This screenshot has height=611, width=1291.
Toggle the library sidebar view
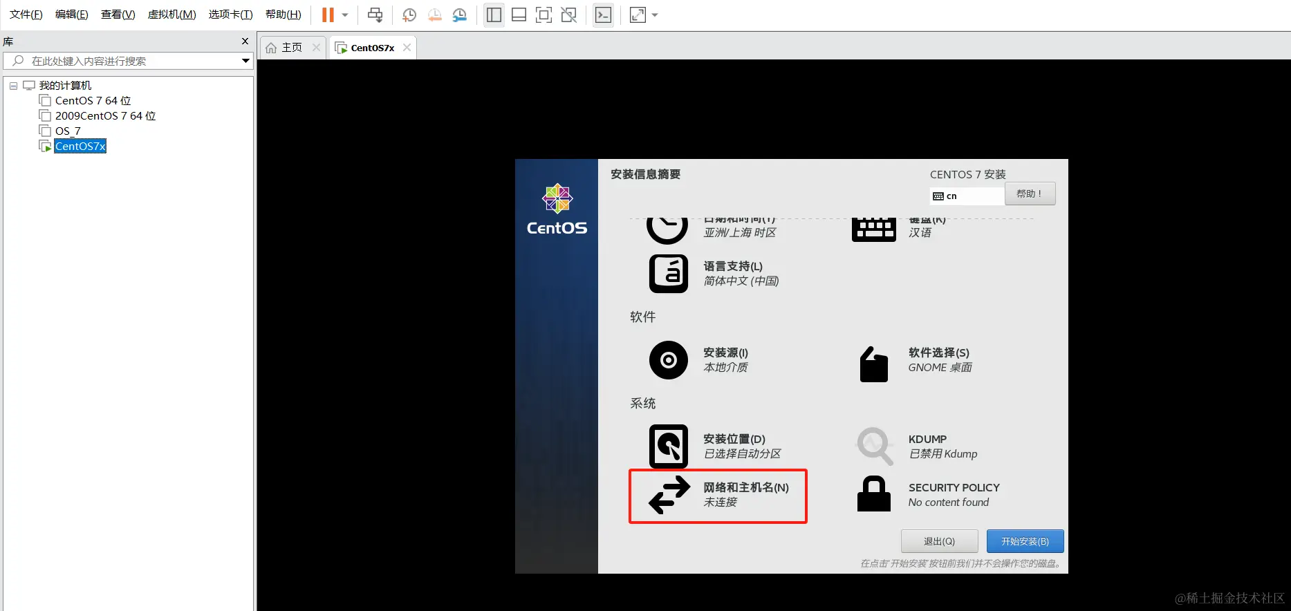point(494,15)
